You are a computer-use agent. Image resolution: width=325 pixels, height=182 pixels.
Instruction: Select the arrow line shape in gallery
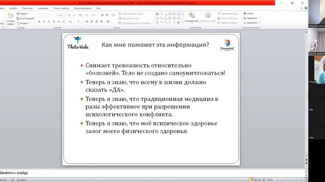coord(166,14)
